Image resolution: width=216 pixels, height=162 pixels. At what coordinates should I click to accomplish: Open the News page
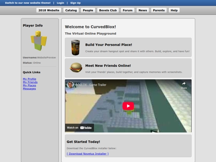pos(143,10)
